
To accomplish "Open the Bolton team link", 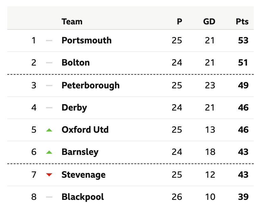I will click(76, 62).
